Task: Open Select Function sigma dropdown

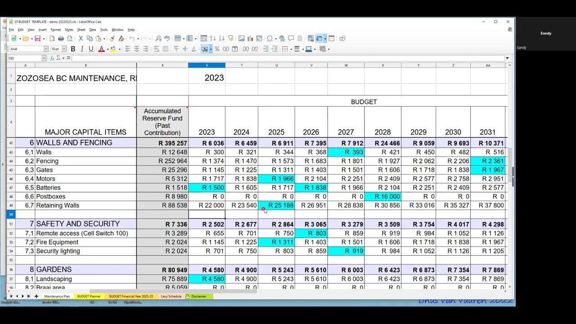Action: click(x=63, y=58)
